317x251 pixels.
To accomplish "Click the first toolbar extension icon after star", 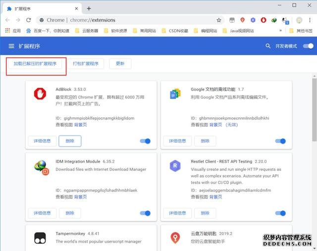I will pyautogui.click(x=232, y=20).
